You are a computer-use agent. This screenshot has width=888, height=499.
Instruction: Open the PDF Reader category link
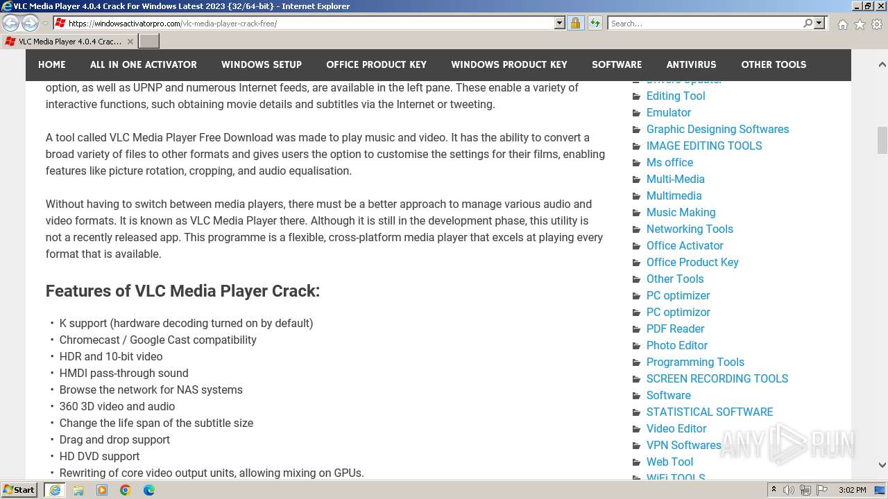pyautogui.click(x=676, y=329)
